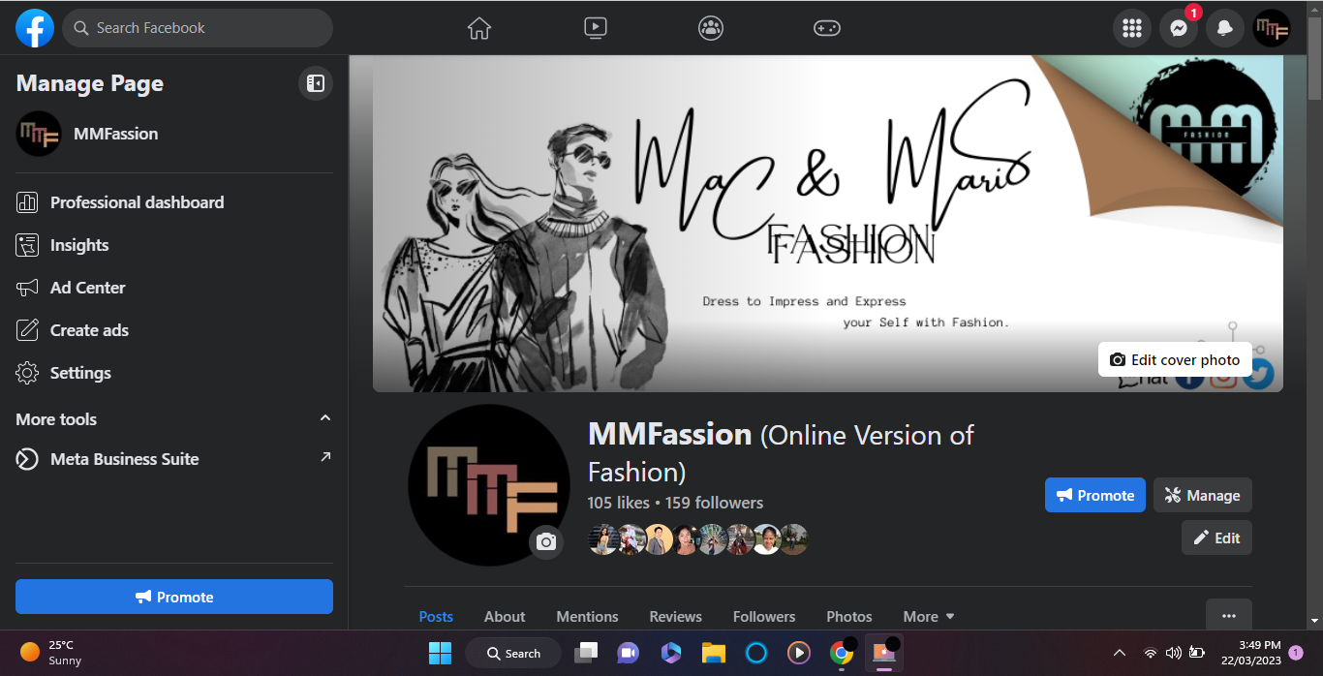
Task: Open Messenger with one unread notification
Action: pos(1179,28)
